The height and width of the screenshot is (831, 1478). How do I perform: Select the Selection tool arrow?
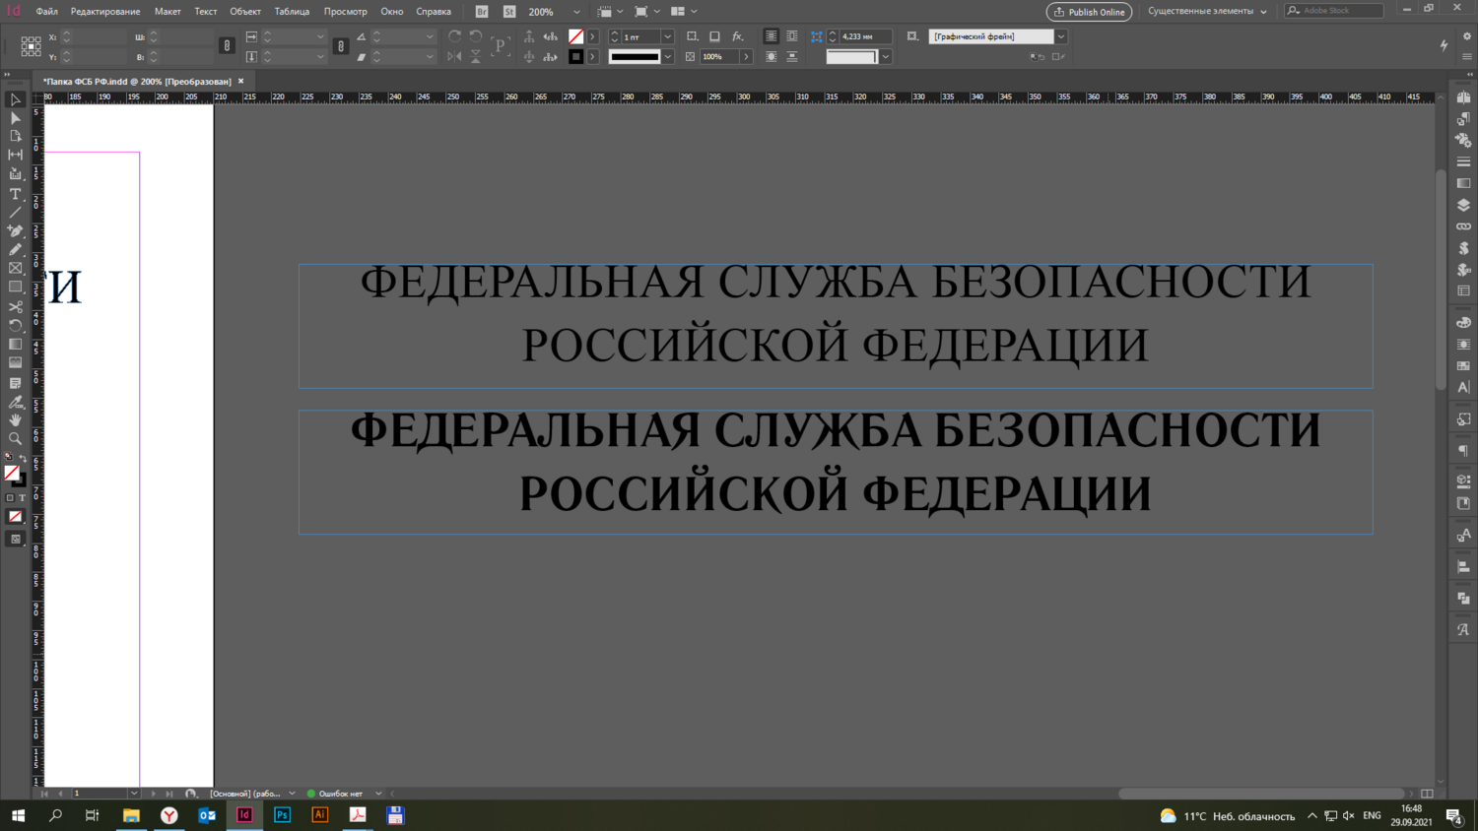(15, 99)
